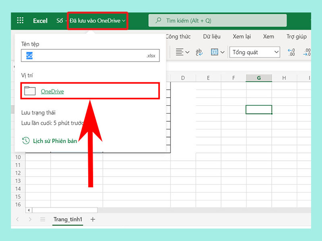
Task: Click the increase decimal places icon
Action: pos(291,52)
